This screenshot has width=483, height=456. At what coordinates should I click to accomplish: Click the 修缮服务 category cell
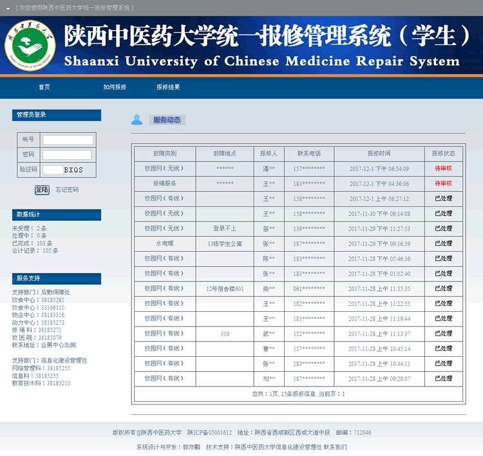click(x=165, y=184)
